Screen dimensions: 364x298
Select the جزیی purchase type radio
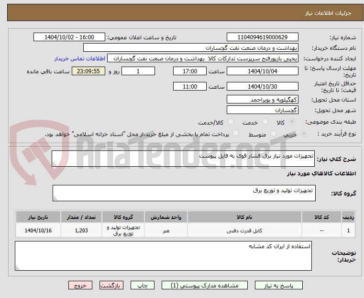304,134
